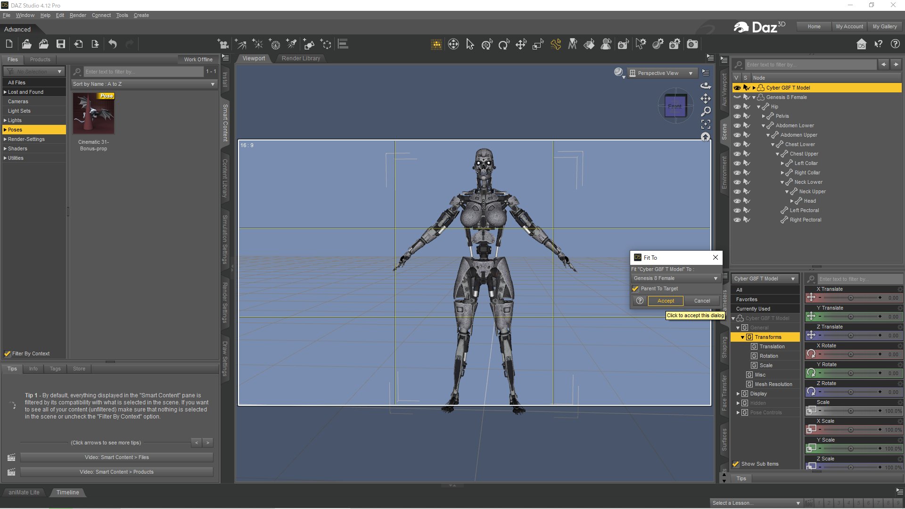This screenshot has height=509, width=905.
Task: Open the Align tool icon
Action: [x=343, y=44]
